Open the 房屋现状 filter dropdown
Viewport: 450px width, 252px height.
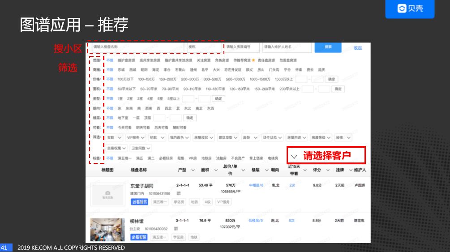[203, 138]
